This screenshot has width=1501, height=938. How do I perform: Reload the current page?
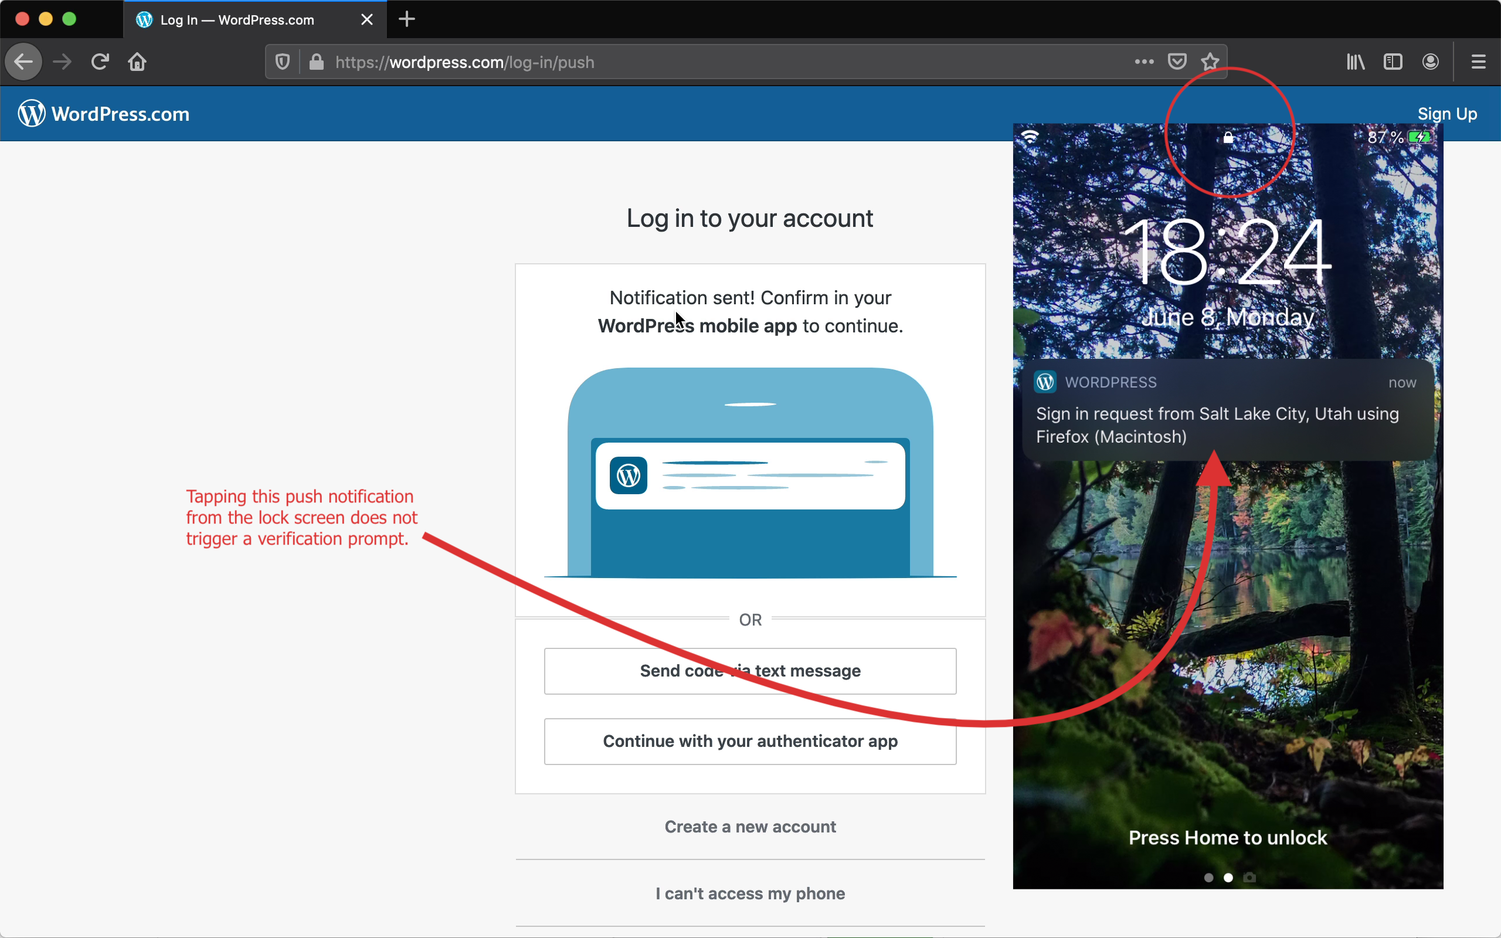coord(100,62)
